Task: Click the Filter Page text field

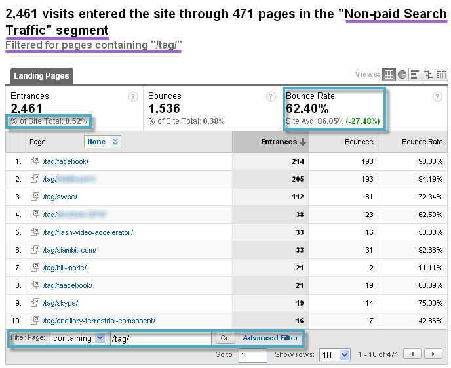Action: pyautogui.click(x=161, y=338)
